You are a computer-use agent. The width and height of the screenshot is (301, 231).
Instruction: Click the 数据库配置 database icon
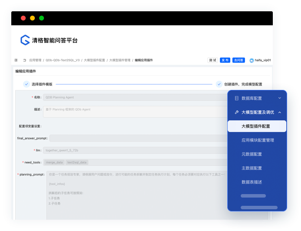(237, 98)
